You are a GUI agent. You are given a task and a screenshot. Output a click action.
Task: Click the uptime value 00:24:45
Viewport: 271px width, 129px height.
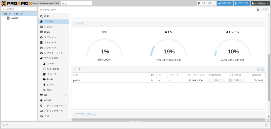point(258,80)
